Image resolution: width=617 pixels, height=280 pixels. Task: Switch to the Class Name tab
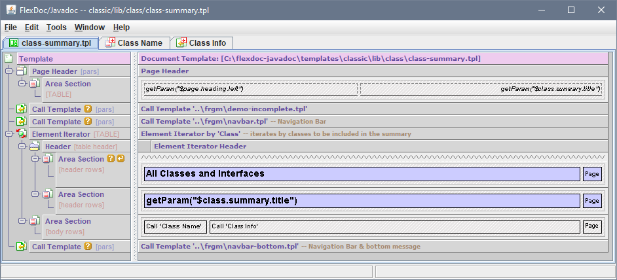tap(134, 43)
